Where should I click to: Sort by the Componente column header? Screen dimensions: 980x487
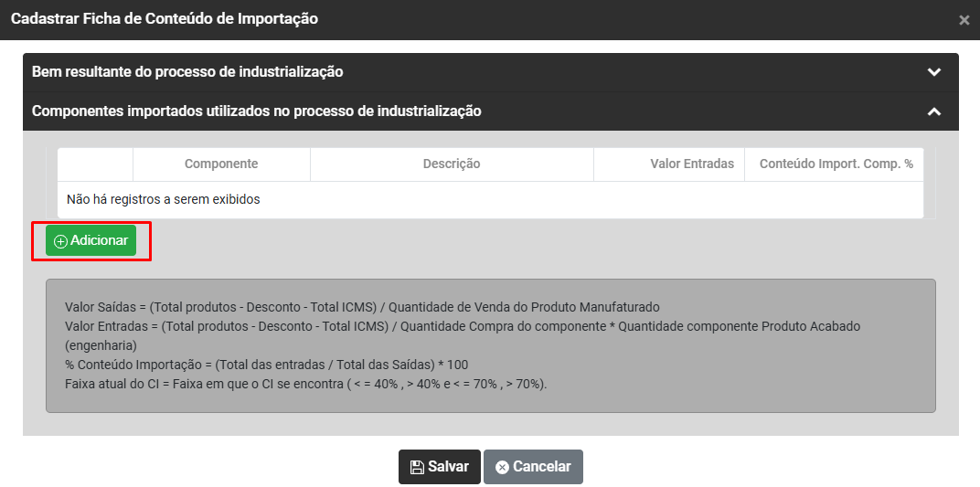click(221, 164)
